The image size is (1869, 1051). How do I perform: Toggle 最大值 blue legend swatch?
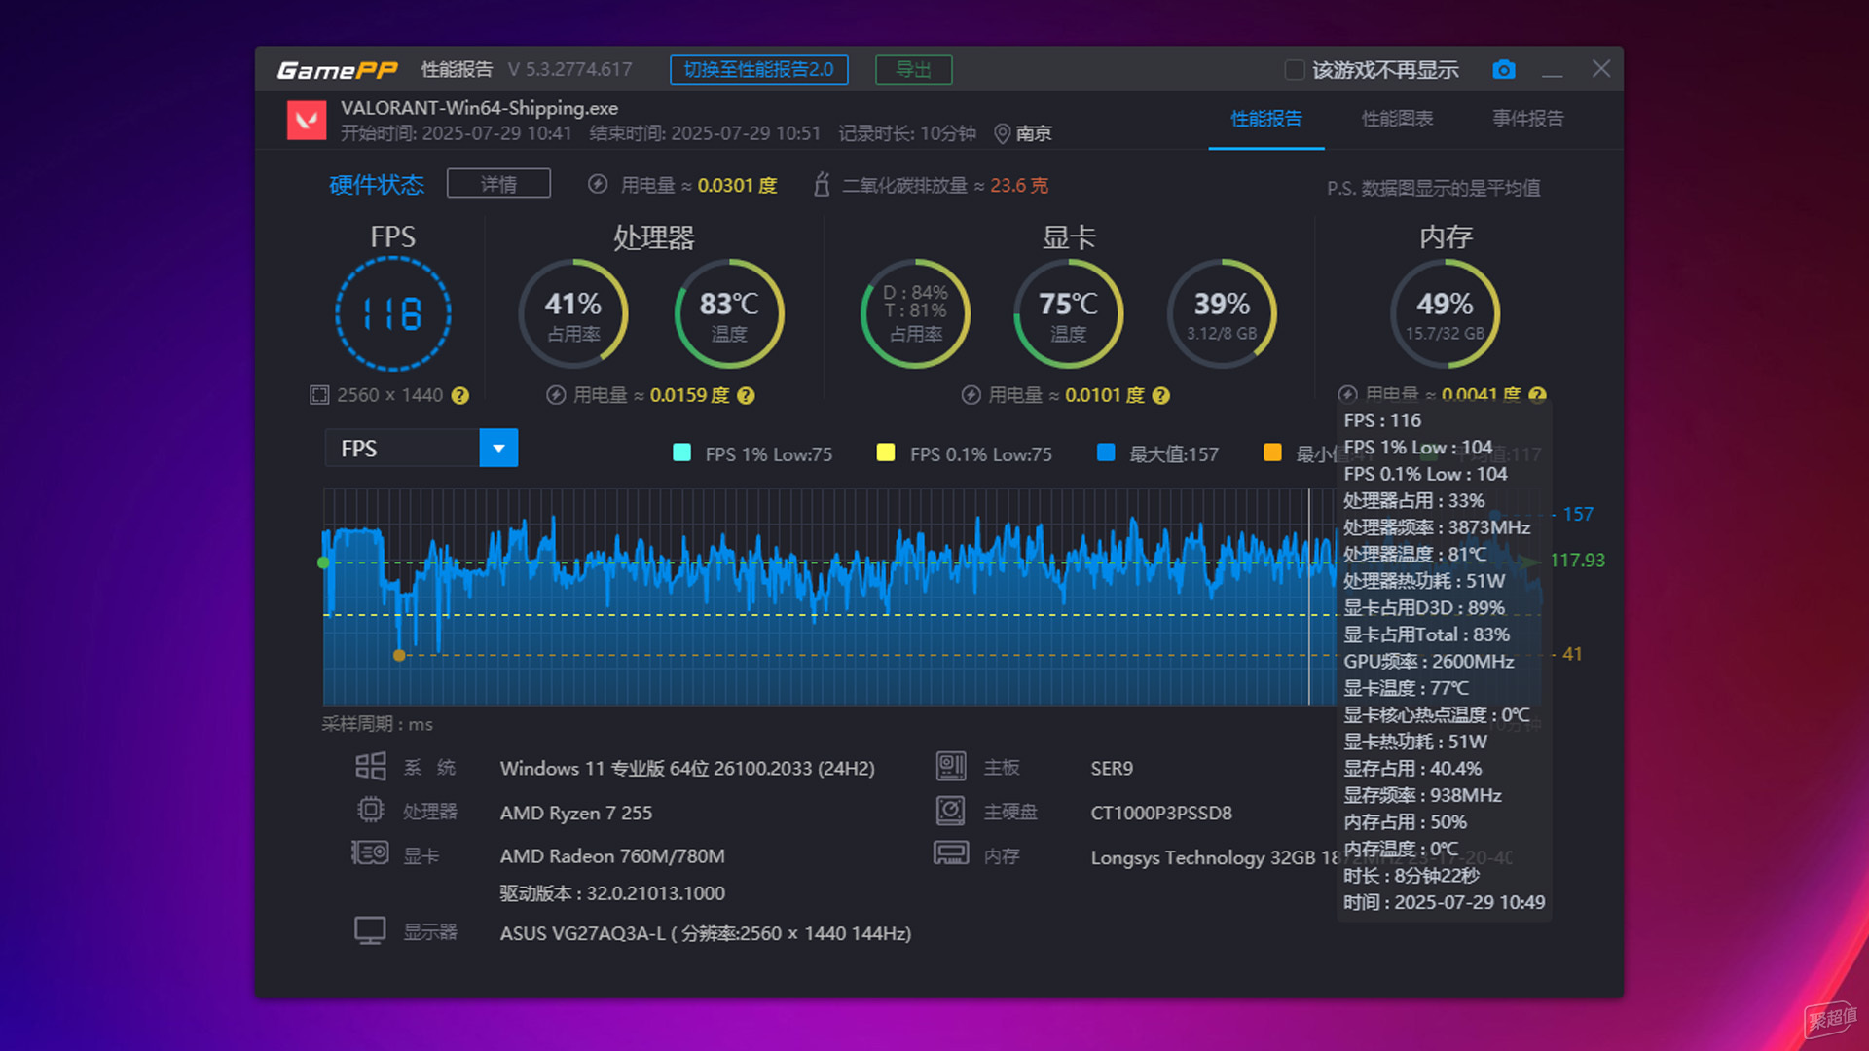point(1106,453)
